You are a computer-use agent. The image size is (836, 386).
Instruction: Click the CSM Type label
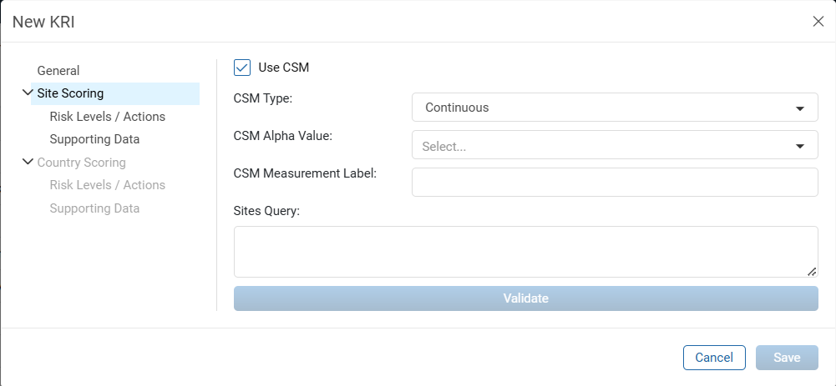tap(263, 98)
